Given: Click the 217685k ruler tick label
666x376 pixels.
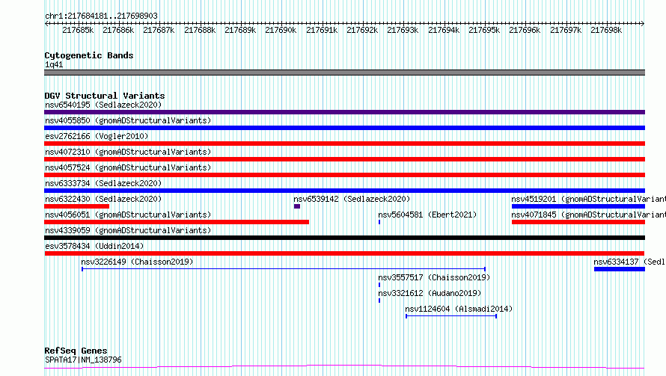Looking at the screenshot, I should pos(78,30).
